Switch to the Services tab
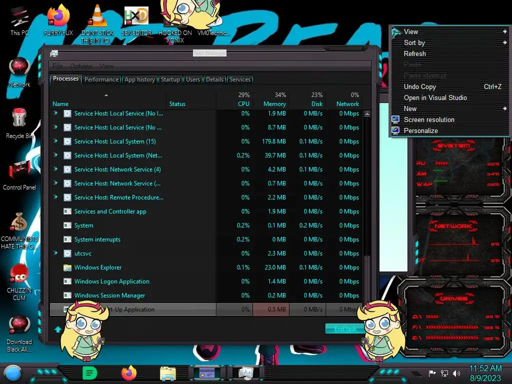Screen dimensions: 512x384 pos(240,79)
